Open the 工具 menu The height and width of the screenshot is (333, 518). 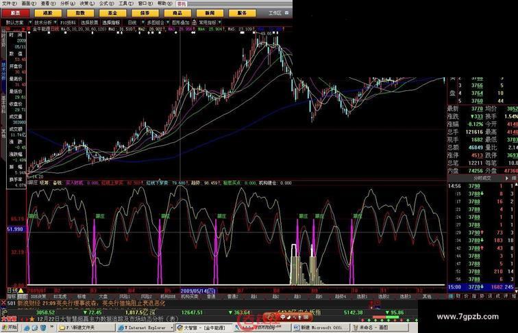[126, 3]
